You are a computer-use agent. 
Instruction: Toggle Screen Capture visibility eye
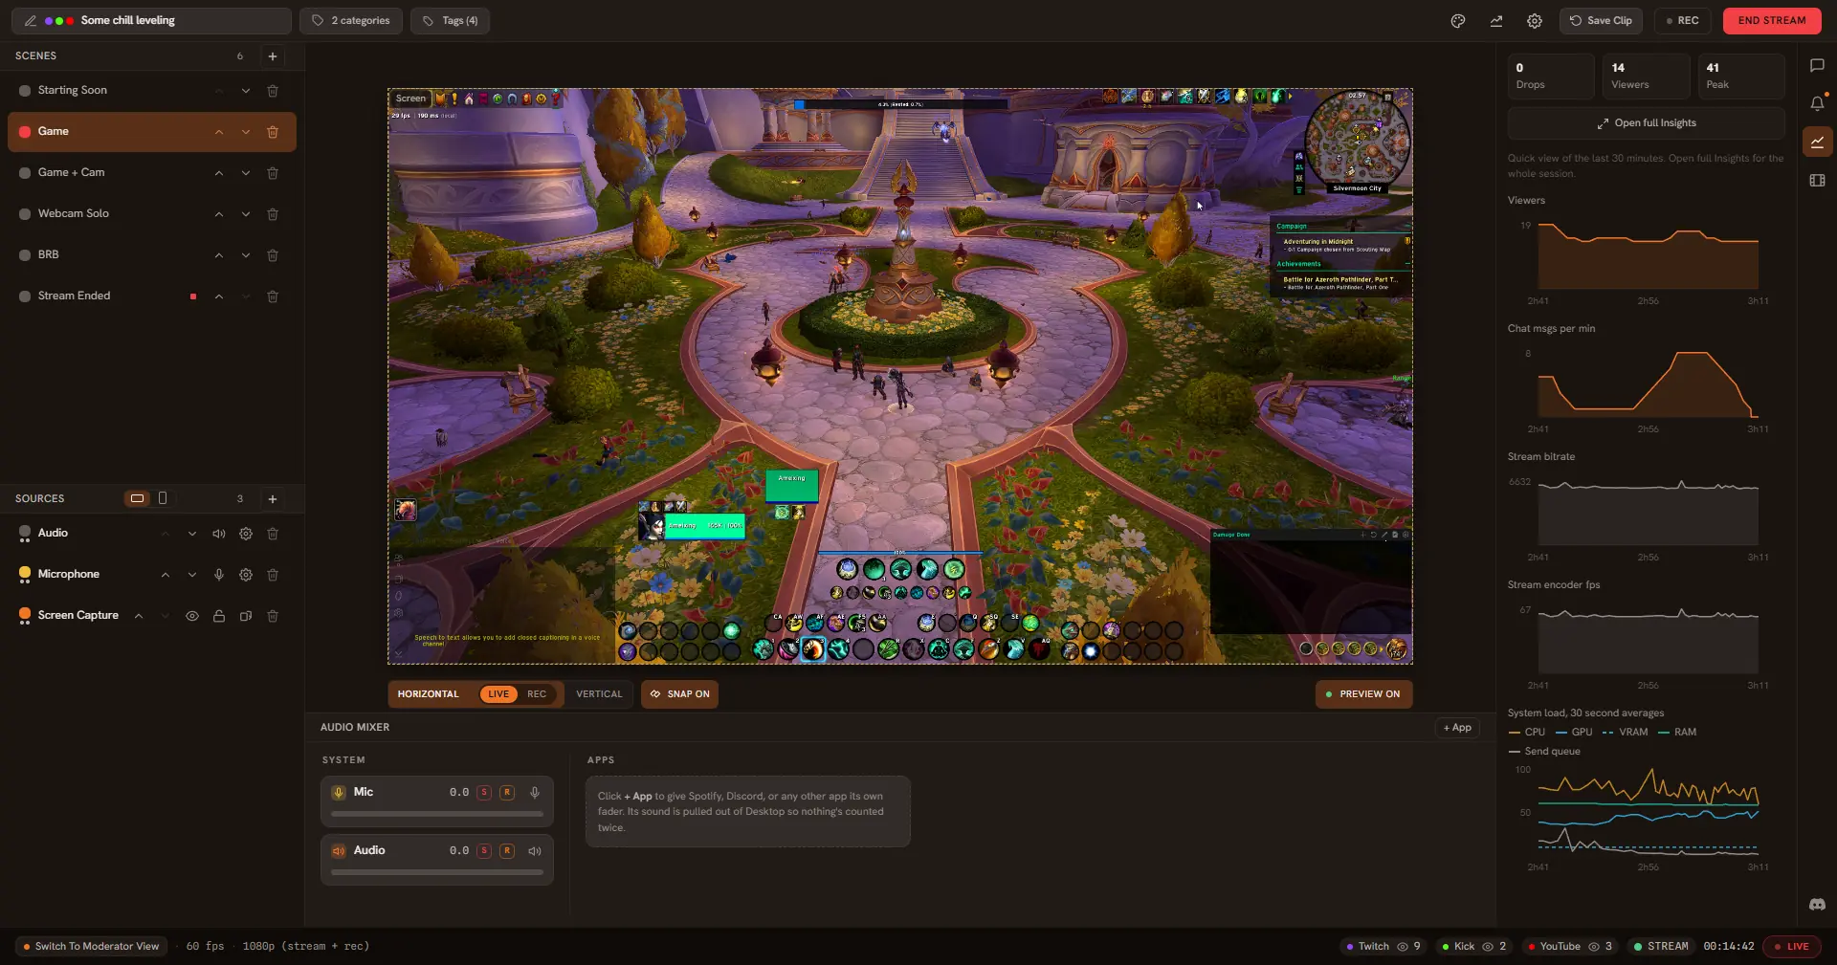192,616
